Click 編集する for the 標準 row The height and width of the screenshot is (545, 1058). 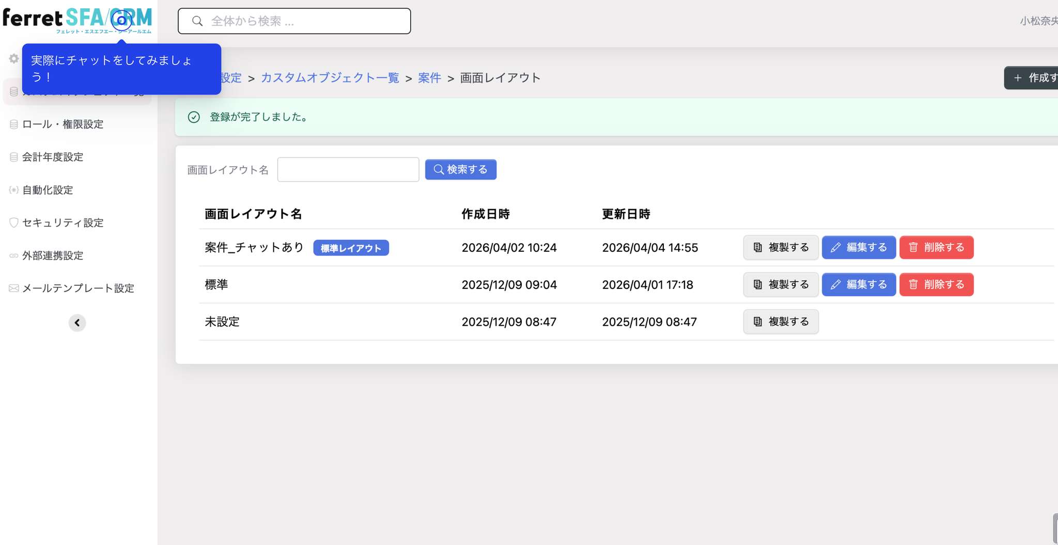(859, 284)
